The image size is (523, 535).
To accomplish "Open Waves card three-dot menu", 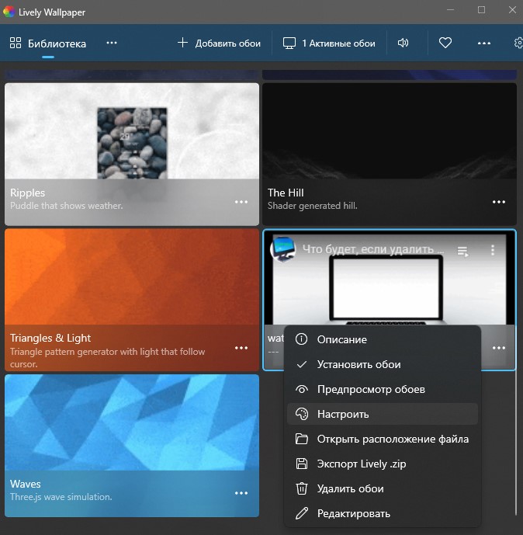I will pyautogui.click(x=241, y=493).
